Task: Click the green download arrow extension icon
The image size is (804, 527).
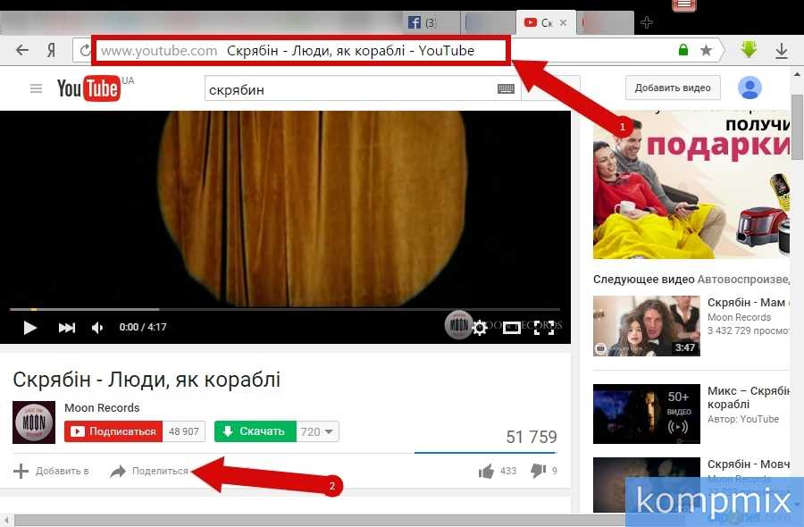Action: [749, 50]
